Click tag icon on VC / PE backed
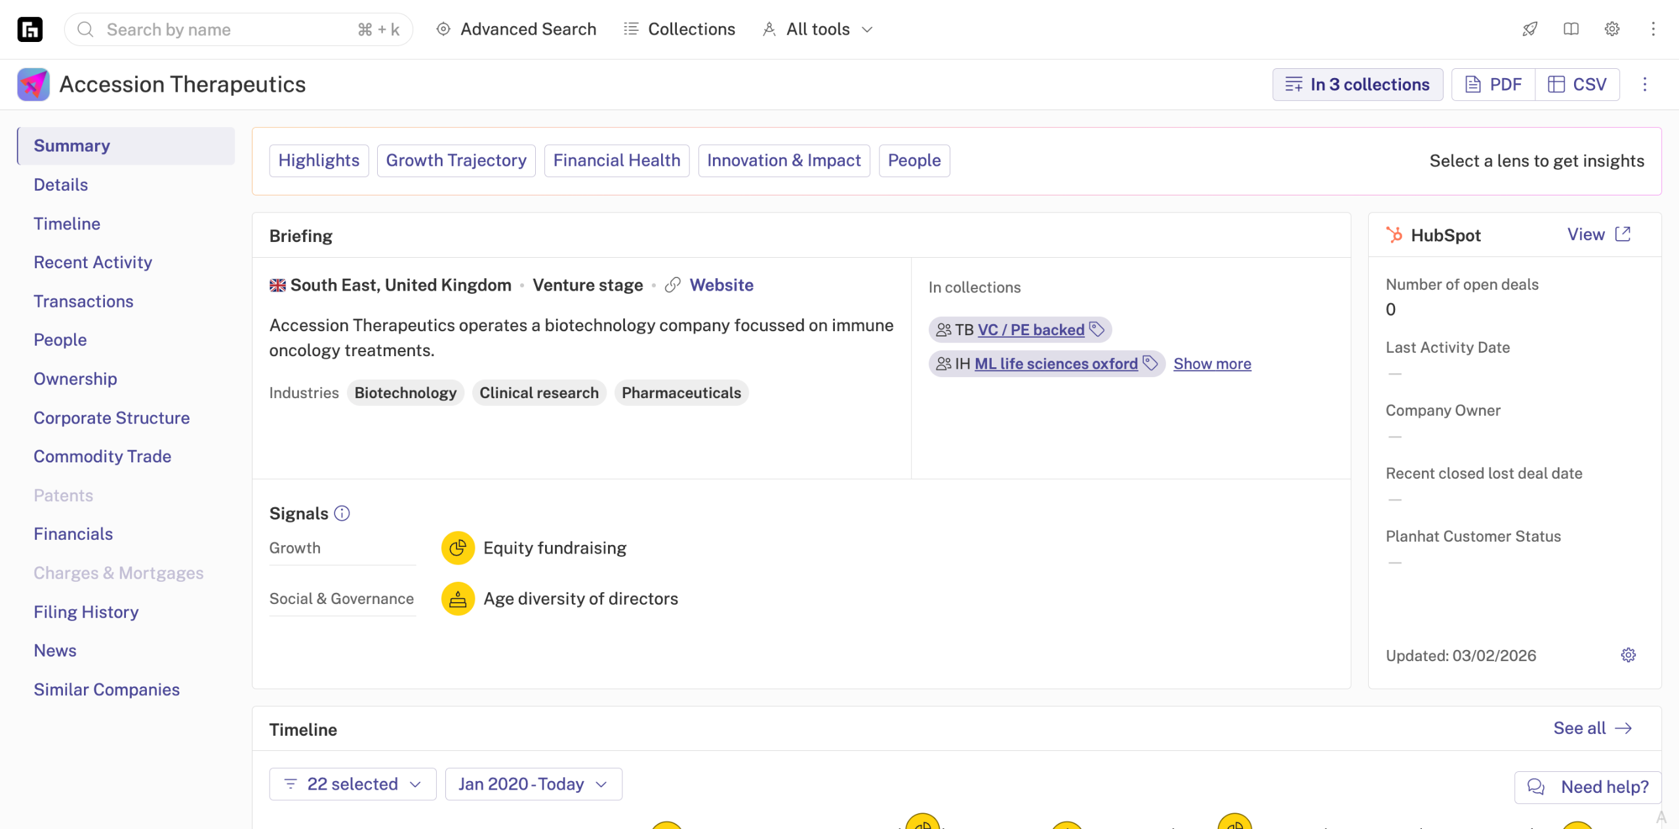1679x829 pixels. (x=1097, y=329)
